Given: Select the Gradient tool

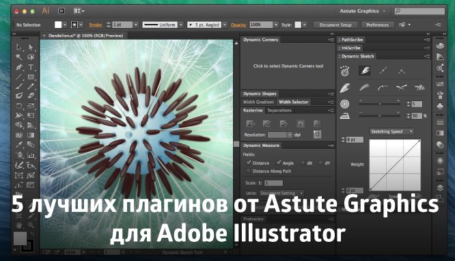Looking at the screenshot, I should 31,135.
